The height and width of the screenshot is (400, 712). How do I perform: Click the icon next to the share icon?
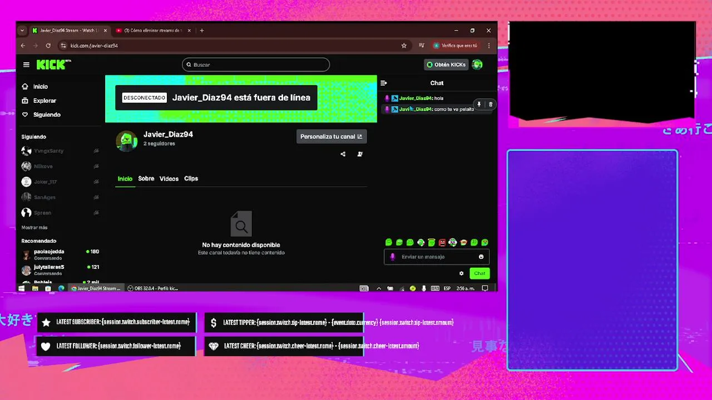point(360,154)
